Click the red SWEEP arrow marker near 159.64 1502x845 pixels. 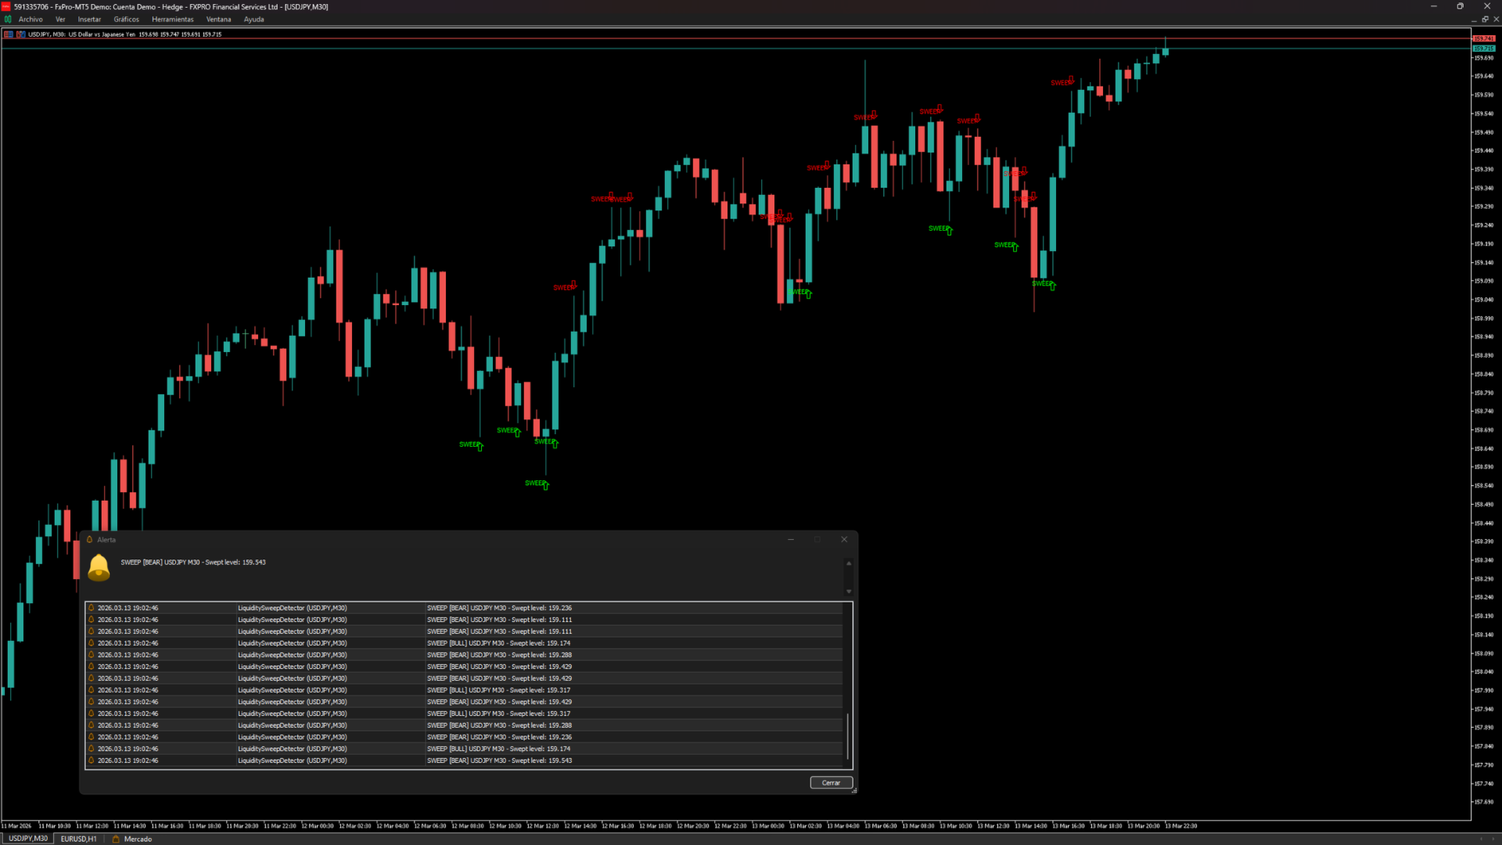[1071, 81]
